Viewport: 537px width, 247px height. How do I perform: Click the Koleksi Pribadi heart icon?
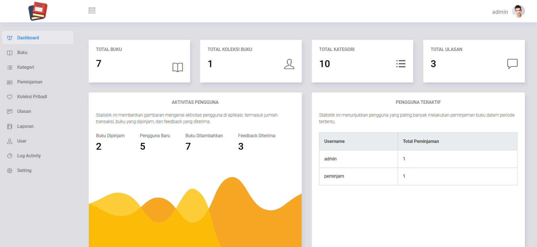pyautogui.click(x=10, y=97)
